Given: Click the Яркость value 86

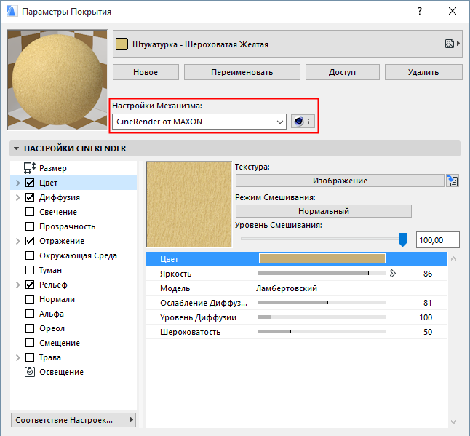Looking at the screenshot, I should [428, 274].
